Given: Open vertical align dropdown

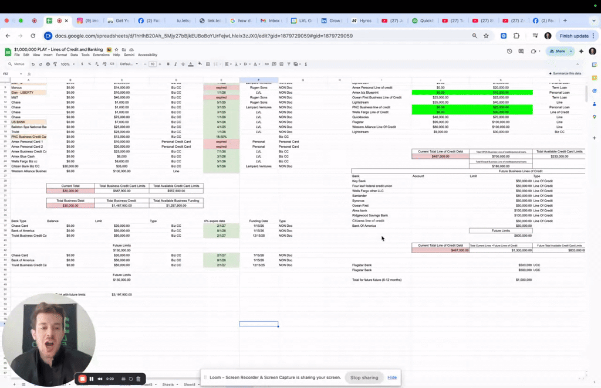Looking at the screenshot, I should click(x=237, y=64).
